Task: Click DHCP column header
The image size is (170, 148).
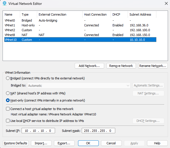Action: 119,14
